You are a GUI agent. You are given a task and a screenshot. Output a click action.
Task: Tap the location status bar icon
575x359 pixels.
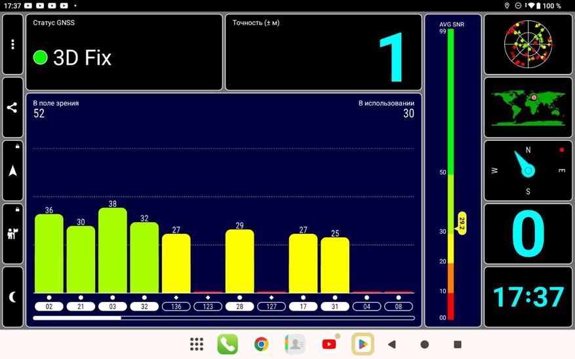pos(507,5)
